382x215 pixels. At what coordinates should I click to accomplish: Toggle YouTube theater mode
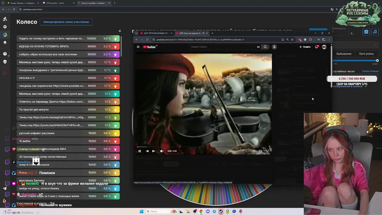coord(260,151)
